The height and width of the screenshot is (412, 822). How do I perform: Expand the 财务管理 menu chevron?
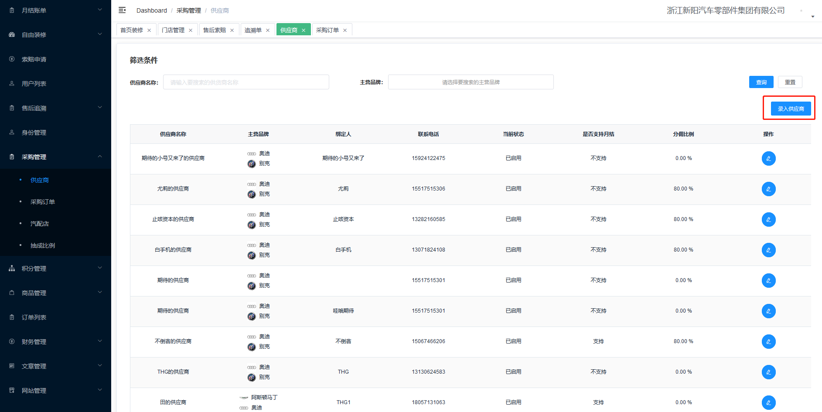[x=100, y=341]
